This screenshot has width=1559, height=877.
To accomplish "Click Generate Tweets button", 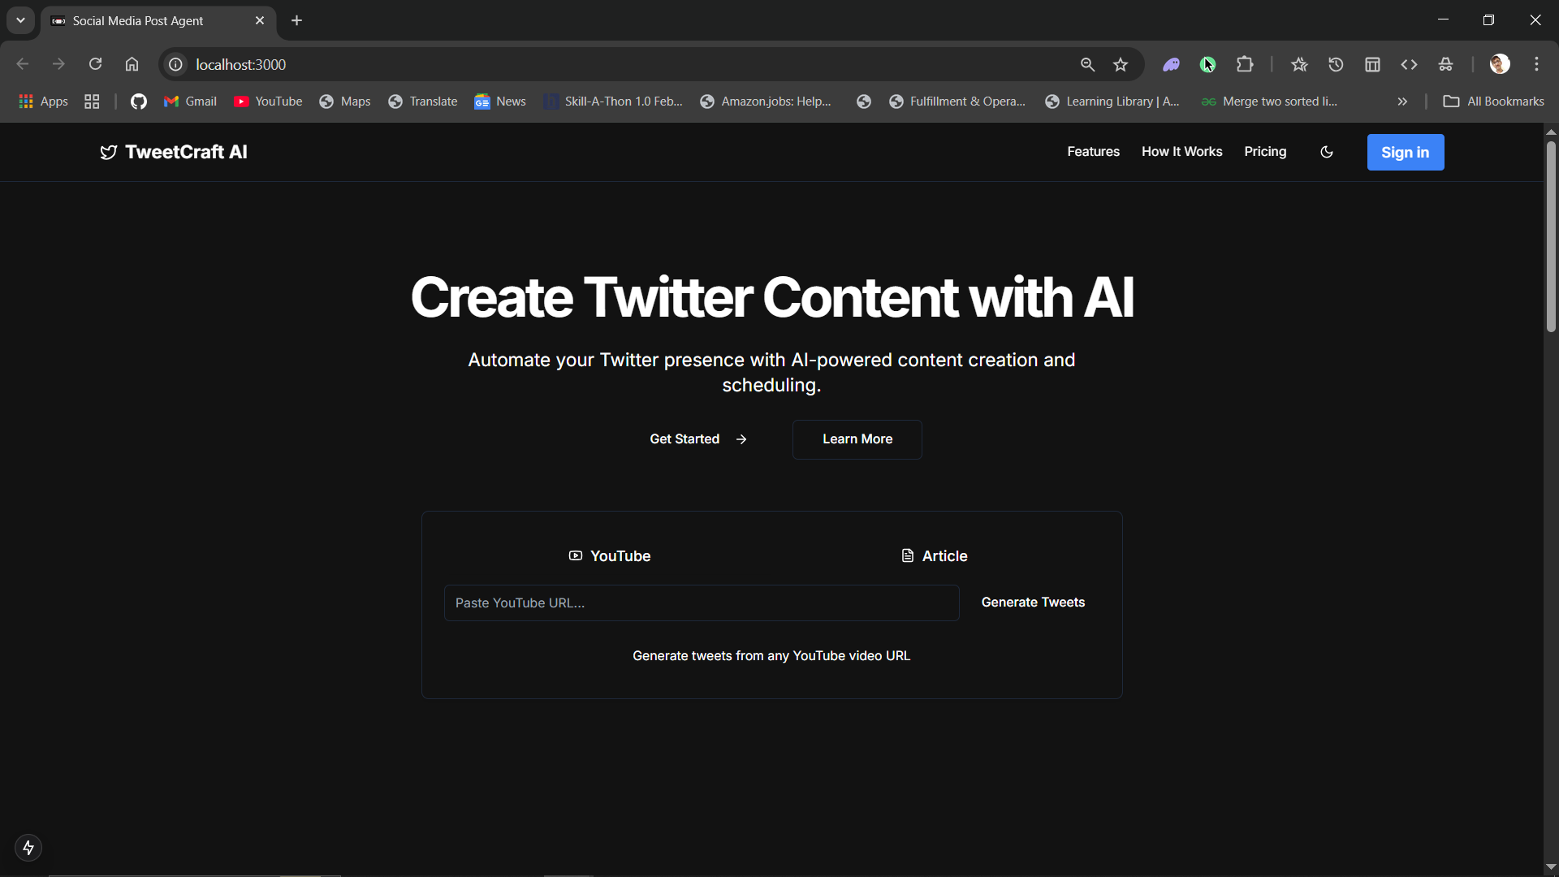I will click(1033, 603).
